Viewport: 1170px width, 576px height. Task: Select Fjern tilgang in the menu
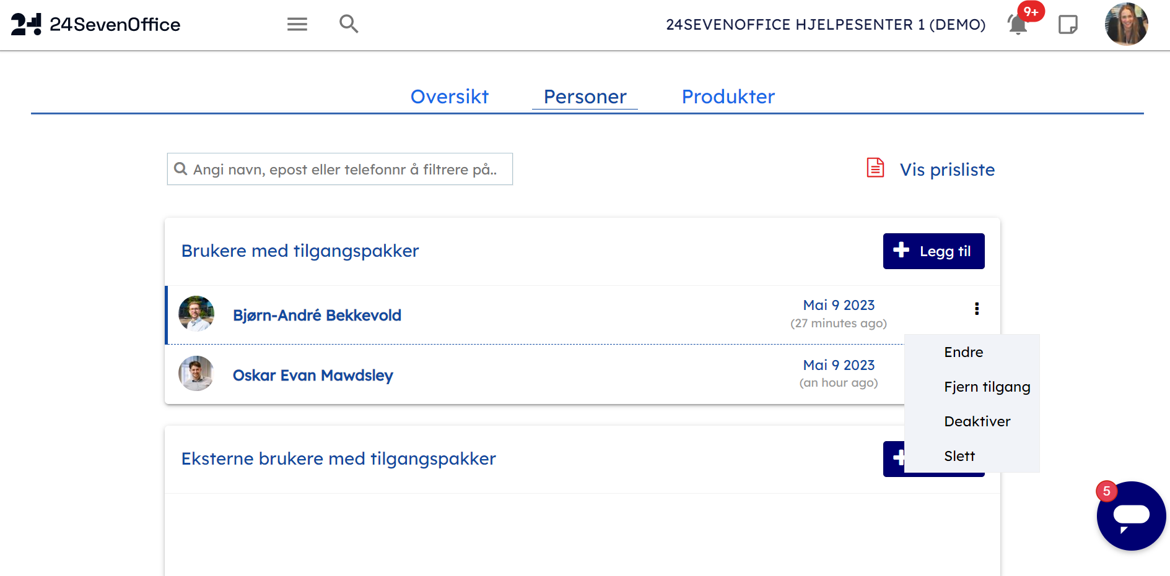(987, 387)
